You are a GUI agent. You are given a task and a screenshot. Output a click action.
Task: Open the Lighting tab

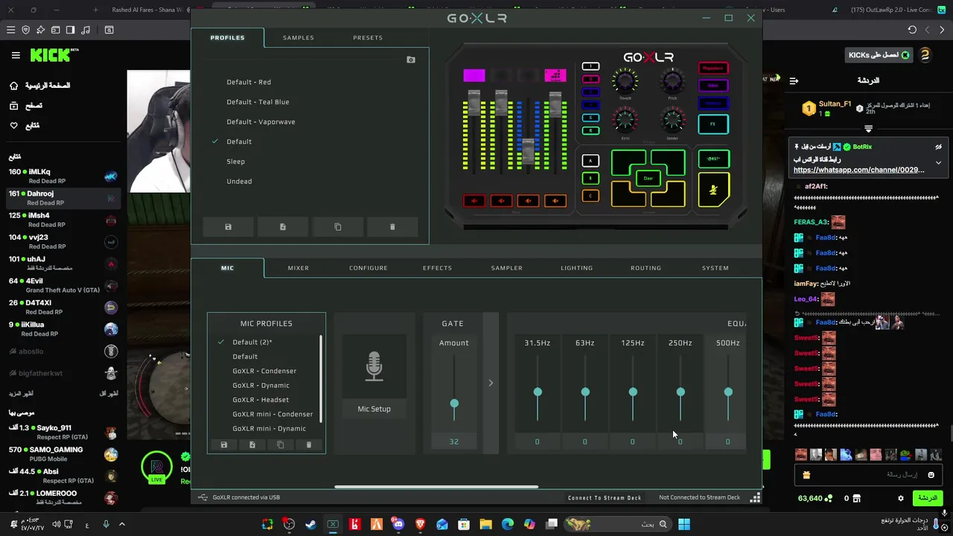tap(577, 268)
